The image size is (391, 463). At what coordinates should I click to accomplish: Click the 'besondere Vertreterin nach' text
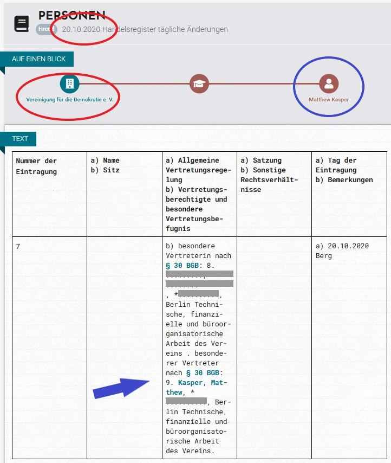pyautogui.click(x=198, y=250)
